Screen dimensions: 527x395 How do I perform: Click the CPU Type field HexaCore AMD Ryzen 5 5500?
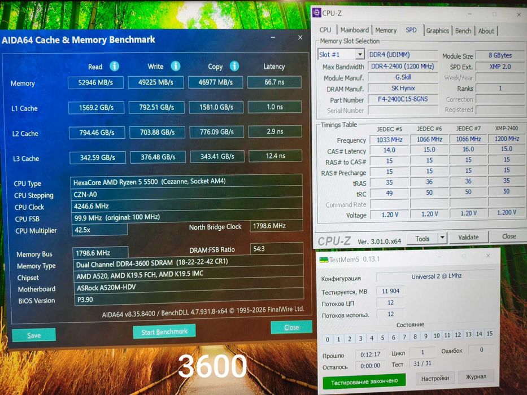pos(186,182)
